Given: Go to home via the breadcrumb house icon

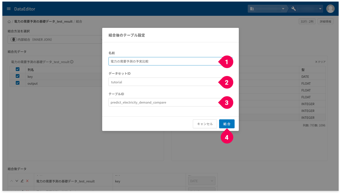Looking at the screenshot, I should tap(9, 22).
